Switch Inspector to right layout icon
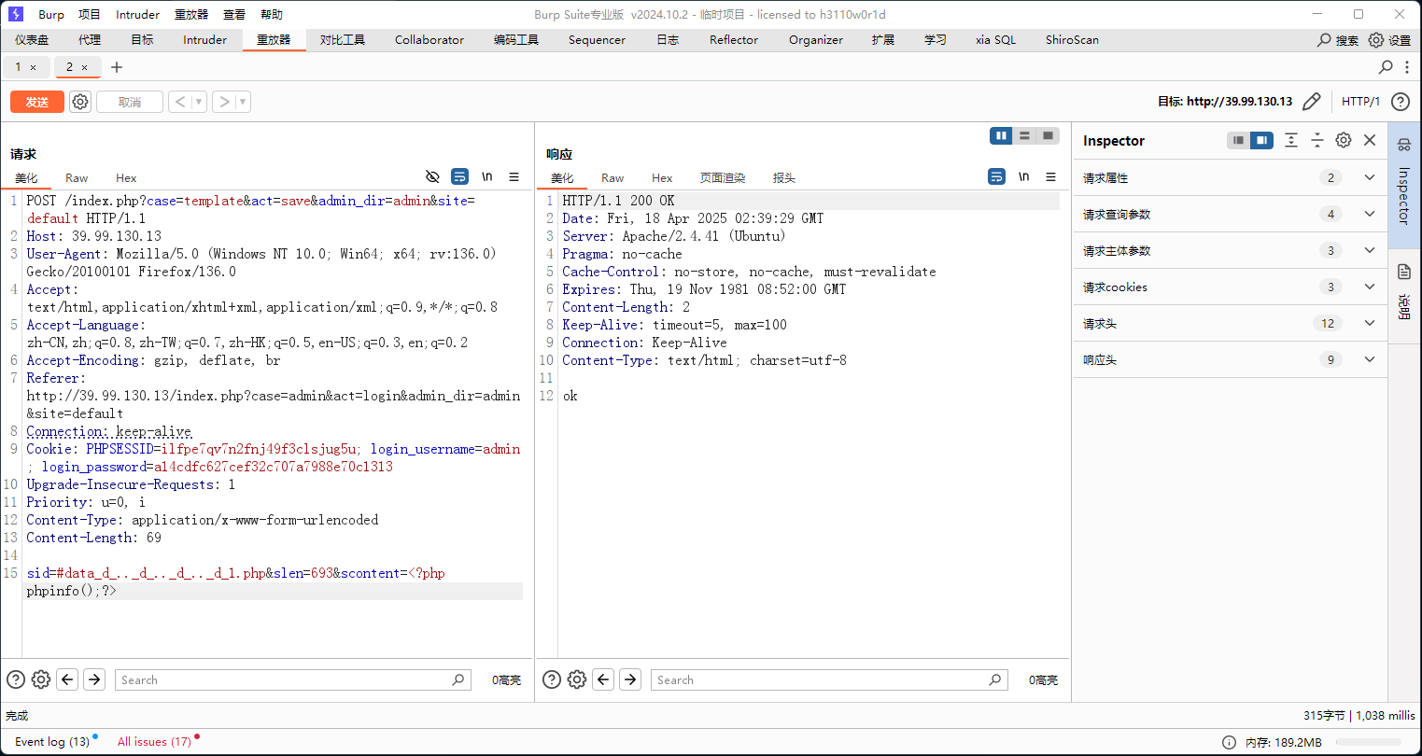The height and width of the screenshot is (756, 1422). (1261, 140)
